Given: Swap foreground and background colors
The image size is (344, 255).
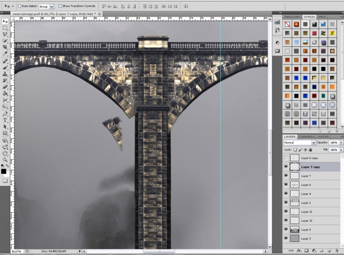Looking at the screenshot, I should pos(7,166).
